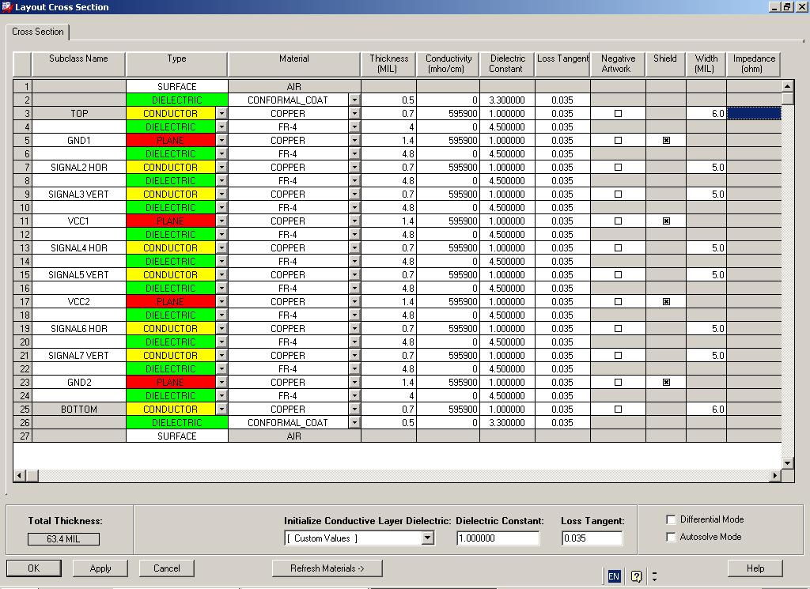
Task: Click the yellow CONDUCTOR cell for SIGNAL4 HOR
Action: [171, 247]
